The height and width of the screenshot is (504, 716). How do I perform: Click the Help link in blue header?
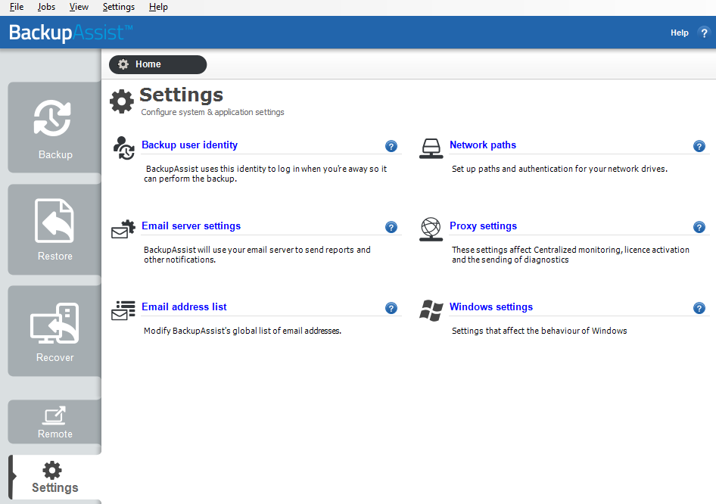680,33
